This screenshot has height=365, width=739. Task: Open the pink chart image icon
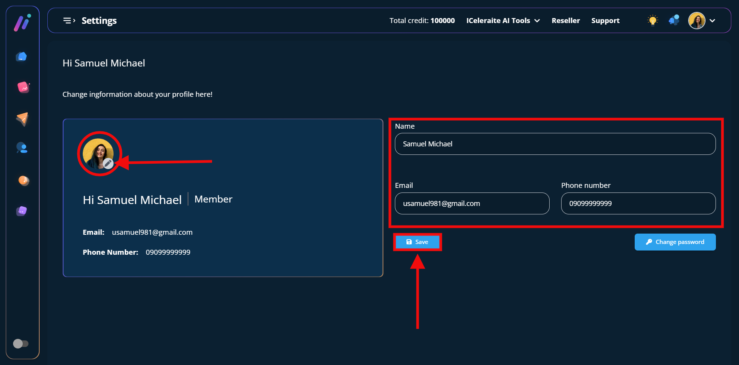click(23, 88)
